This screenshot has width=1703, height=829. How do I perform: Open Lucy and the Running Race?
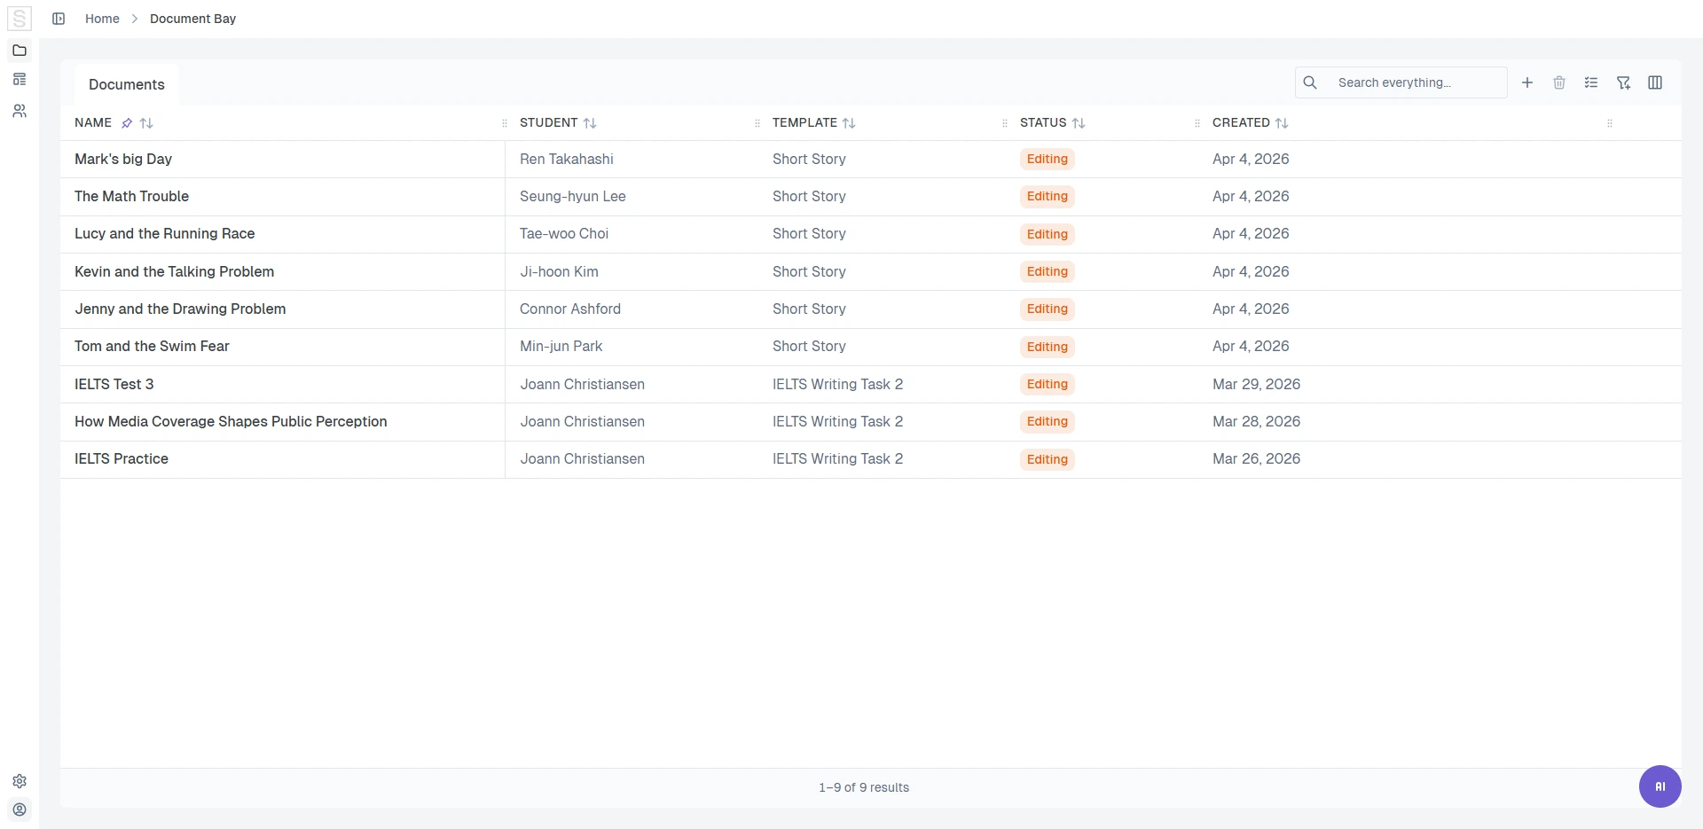(164, 233)
